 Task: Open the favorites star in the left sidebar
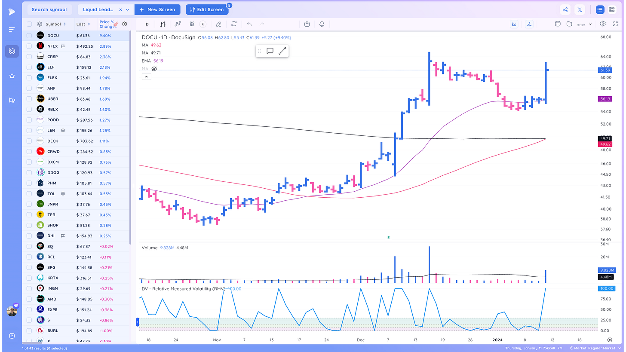12,76
